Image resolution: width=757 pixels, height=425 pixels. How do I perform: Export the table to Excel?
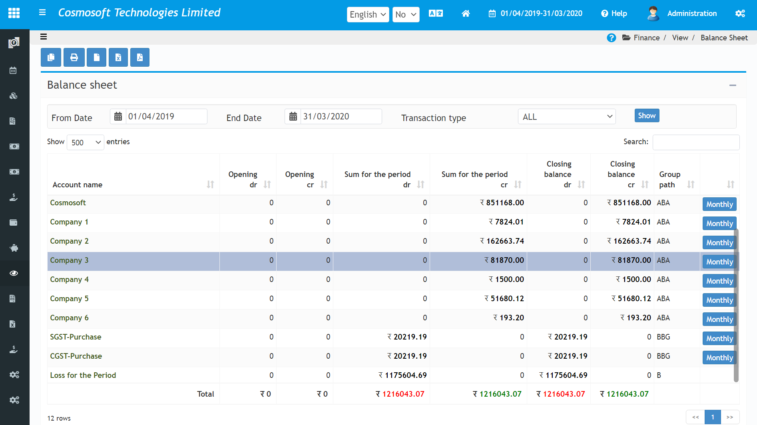pos(118,58)
